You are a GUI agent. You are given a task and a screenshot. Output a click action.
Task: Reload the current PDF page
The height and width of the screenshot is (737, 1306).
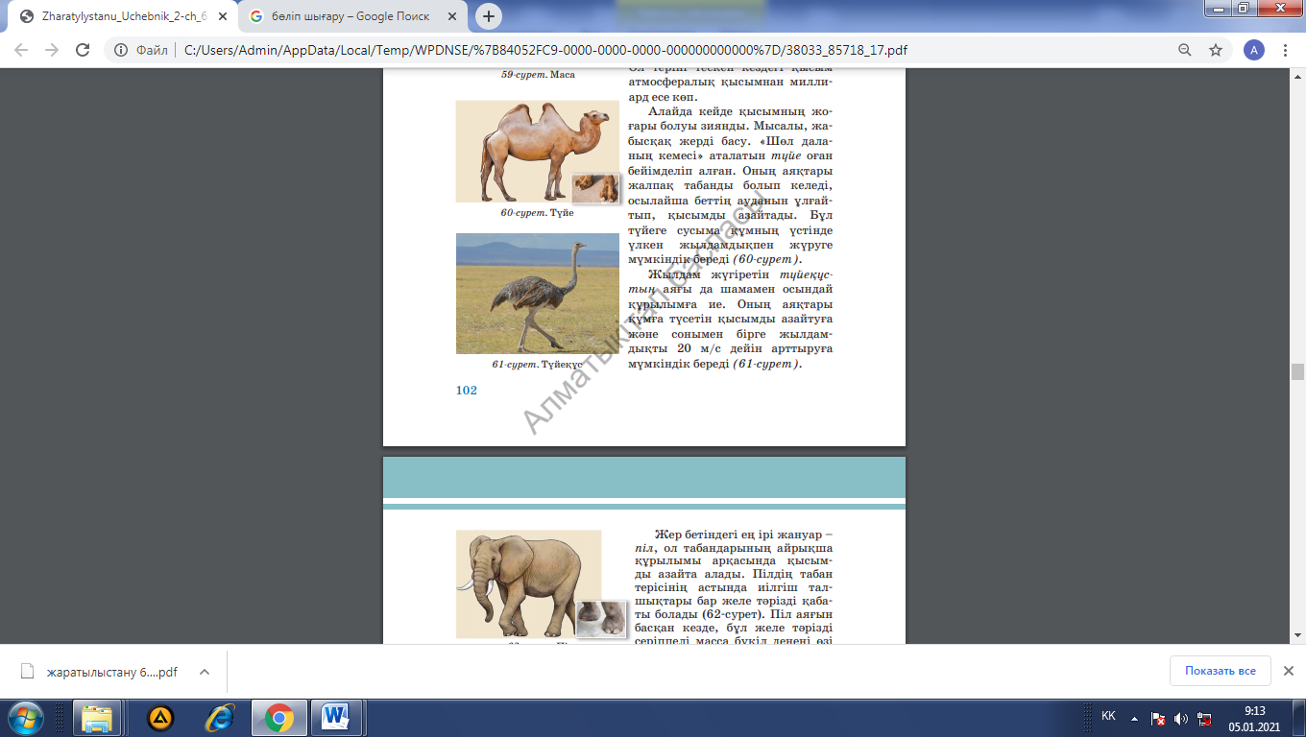[83, 50]
